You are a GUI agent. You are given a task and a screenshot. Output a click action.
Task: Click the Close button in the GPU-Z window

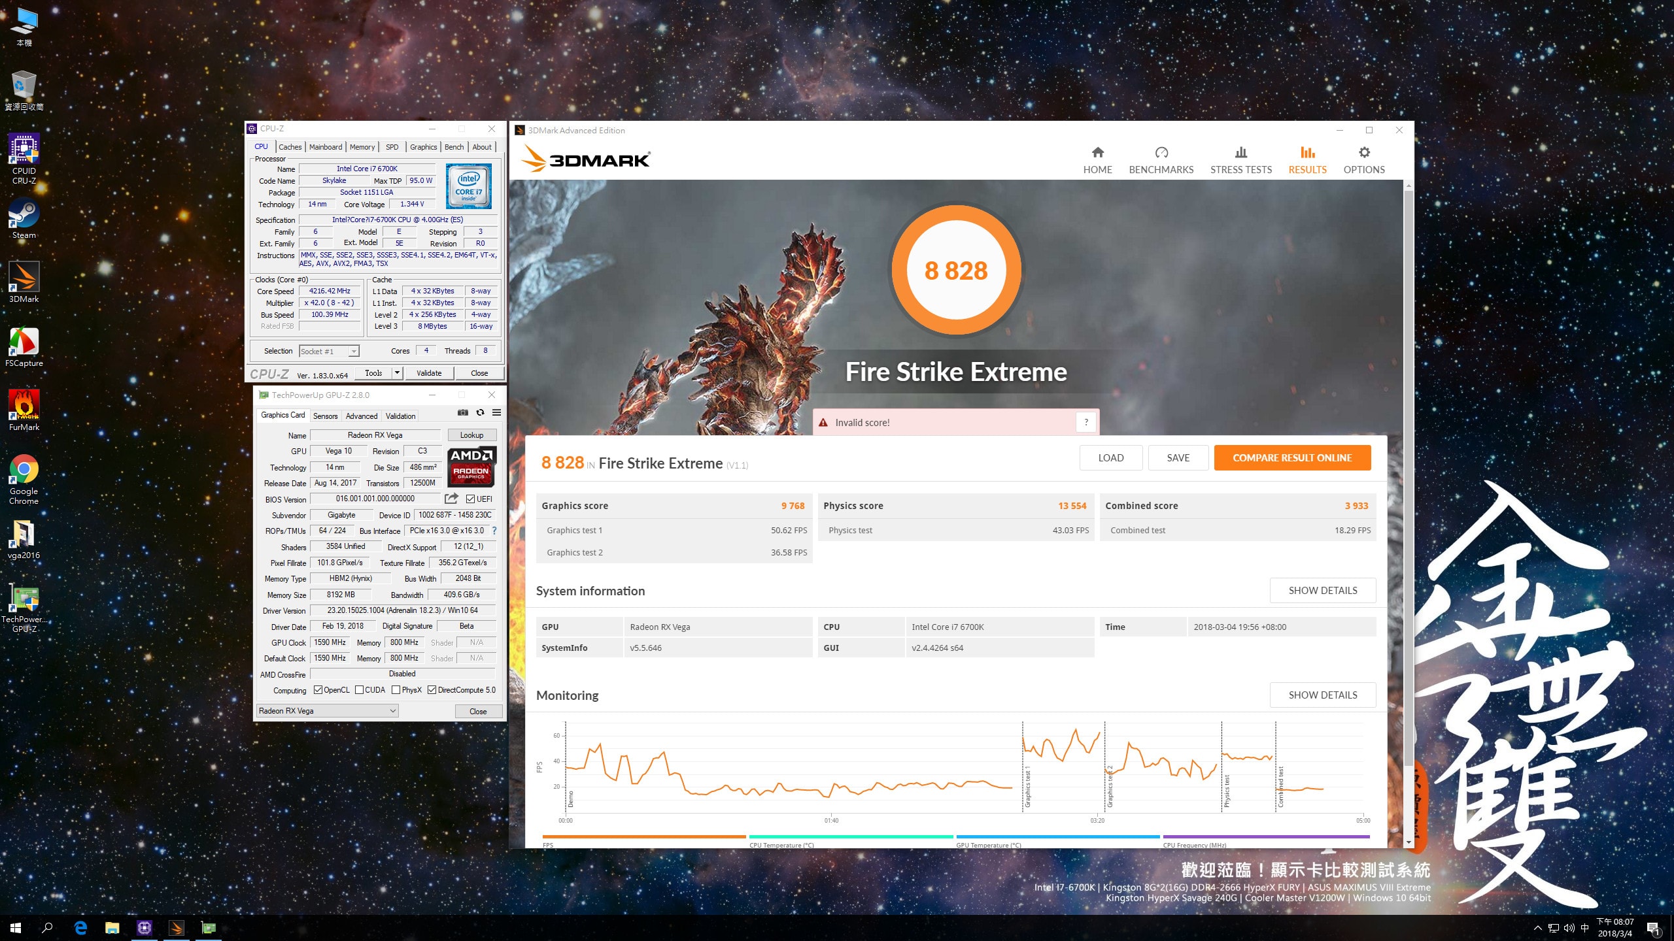pyautogui.click(x=478, y=711)
